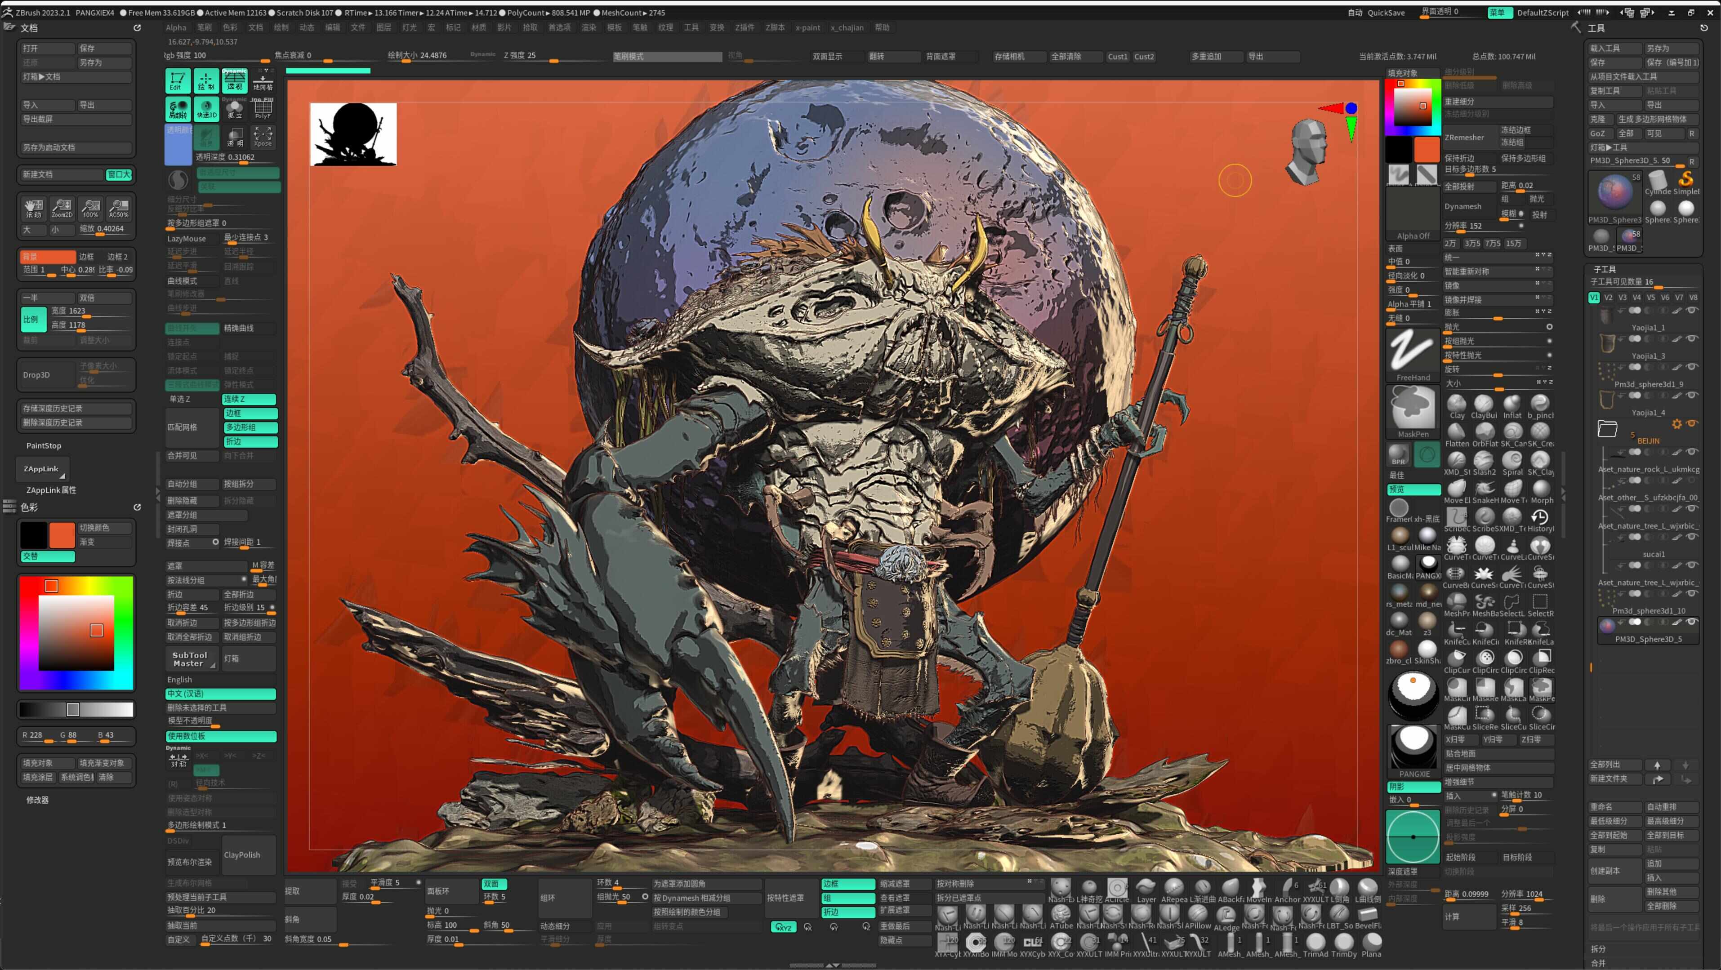Toggle visibility of PM3D_Sphere3D_5 subtool
This screenshot has height=970, width=1721.
tap(1692, 622)
